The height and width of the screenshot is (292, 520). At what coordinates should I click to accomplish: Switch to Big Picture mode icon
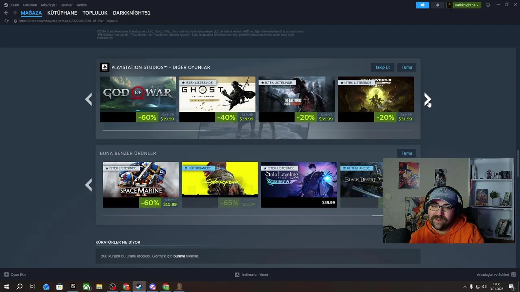[487, 5]
